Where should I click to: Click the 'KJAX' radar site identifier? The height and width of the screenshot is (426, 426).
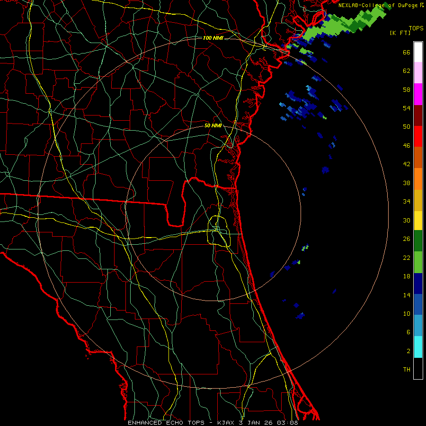coord(226,423)
